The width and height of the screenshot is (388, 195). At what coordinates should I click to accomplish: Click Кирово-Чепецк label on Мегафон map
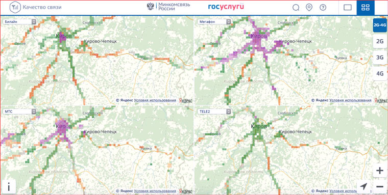coord(296,41)
